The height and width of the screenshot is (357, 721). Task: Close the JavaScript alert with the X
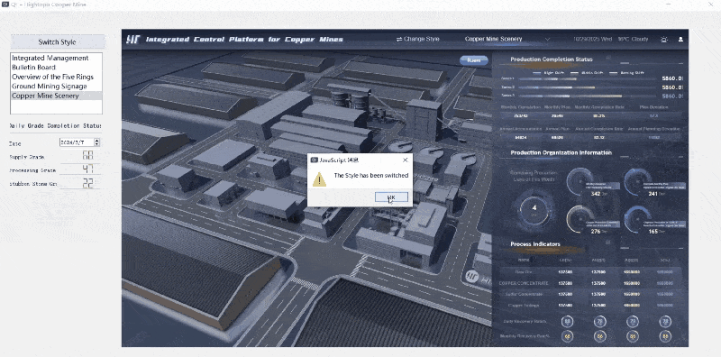click(x=405, y=160)
